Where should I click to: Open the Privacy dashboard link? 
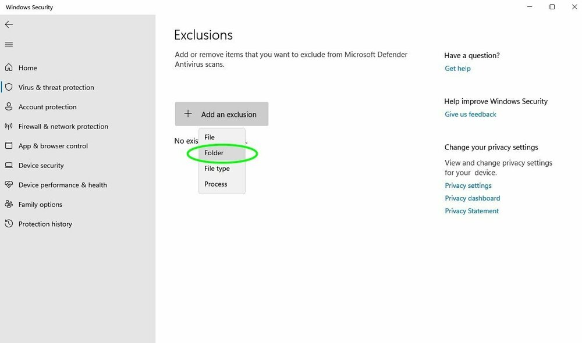coord(473,198)
